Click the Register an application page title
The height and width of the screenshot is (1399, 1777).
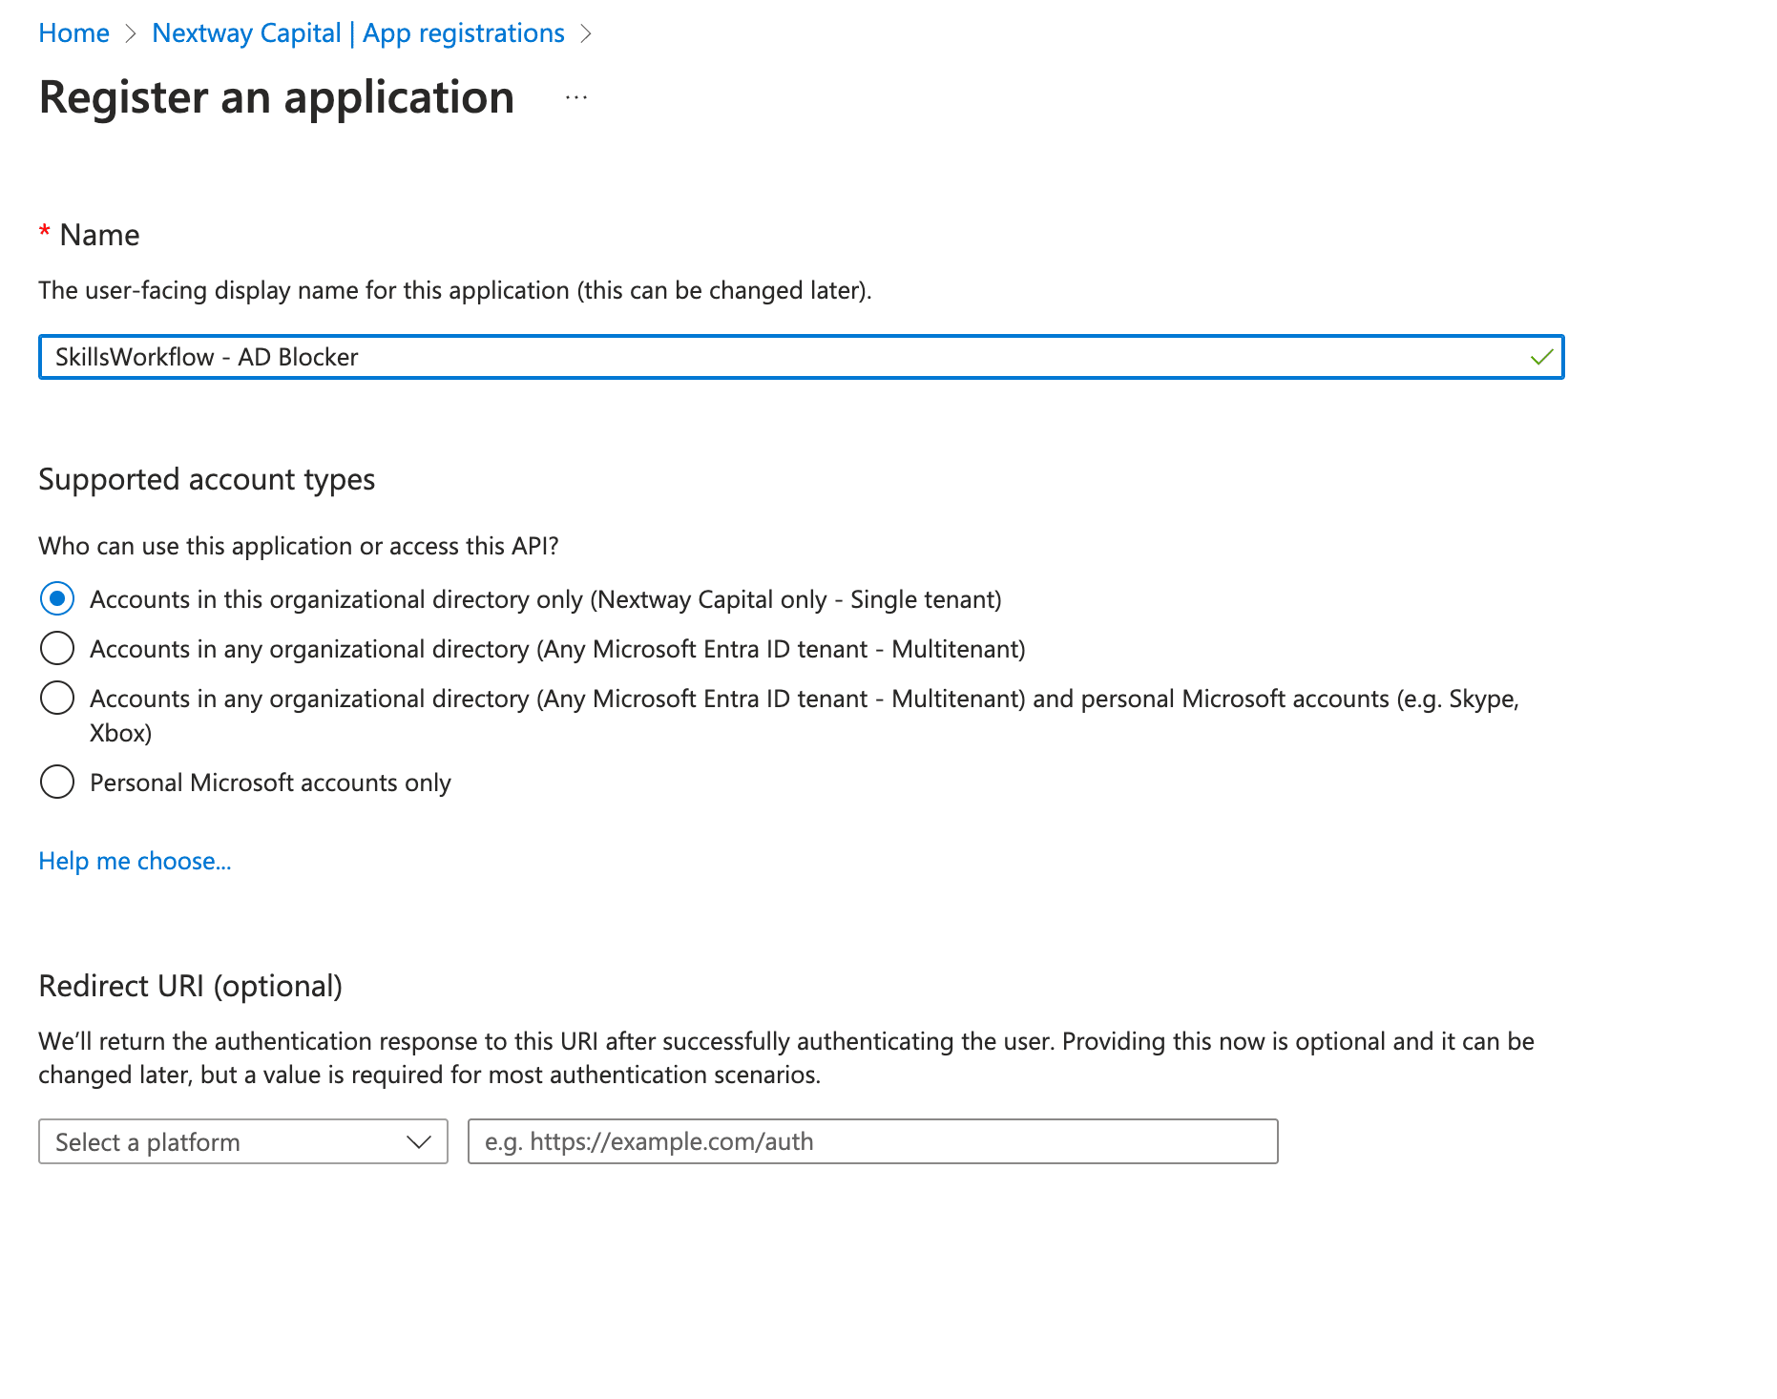coord(277,97)
